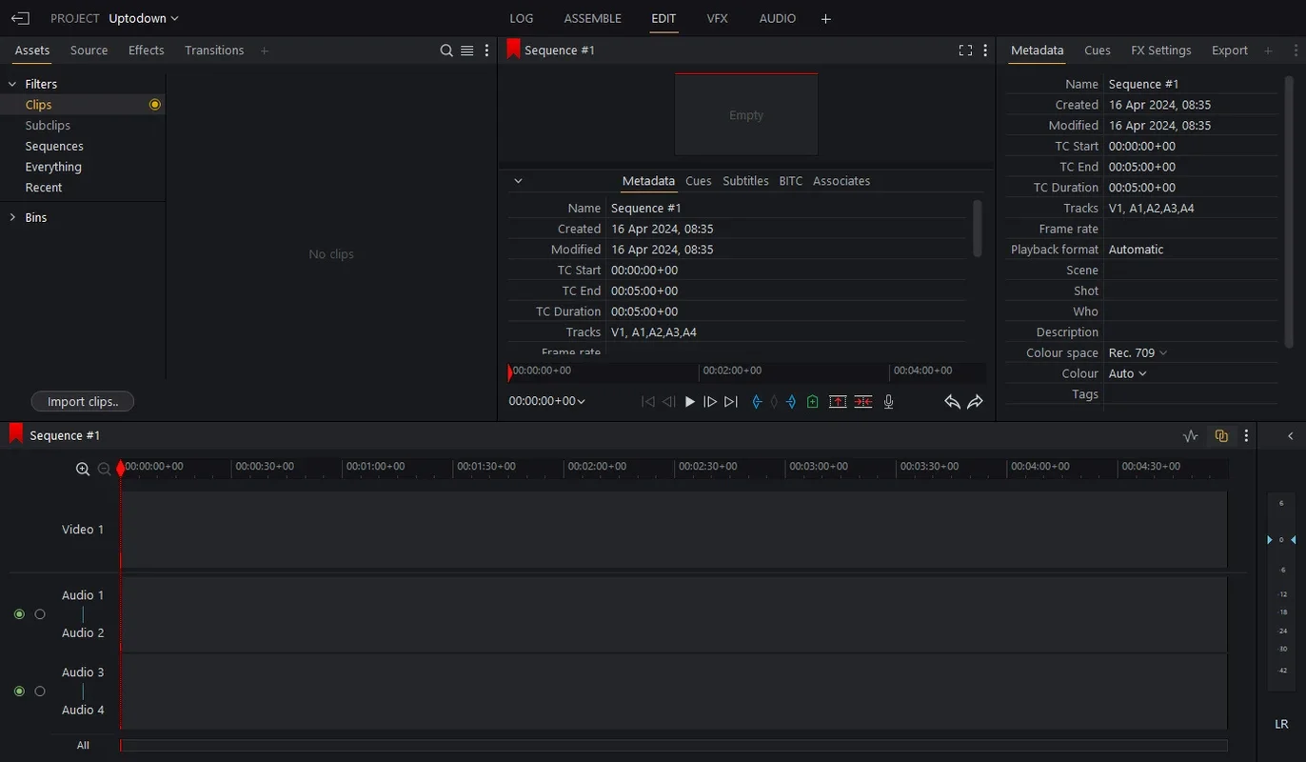
Task: Open voice-over microphone recording
Action: pyautogui.click(x=888, y=402)
